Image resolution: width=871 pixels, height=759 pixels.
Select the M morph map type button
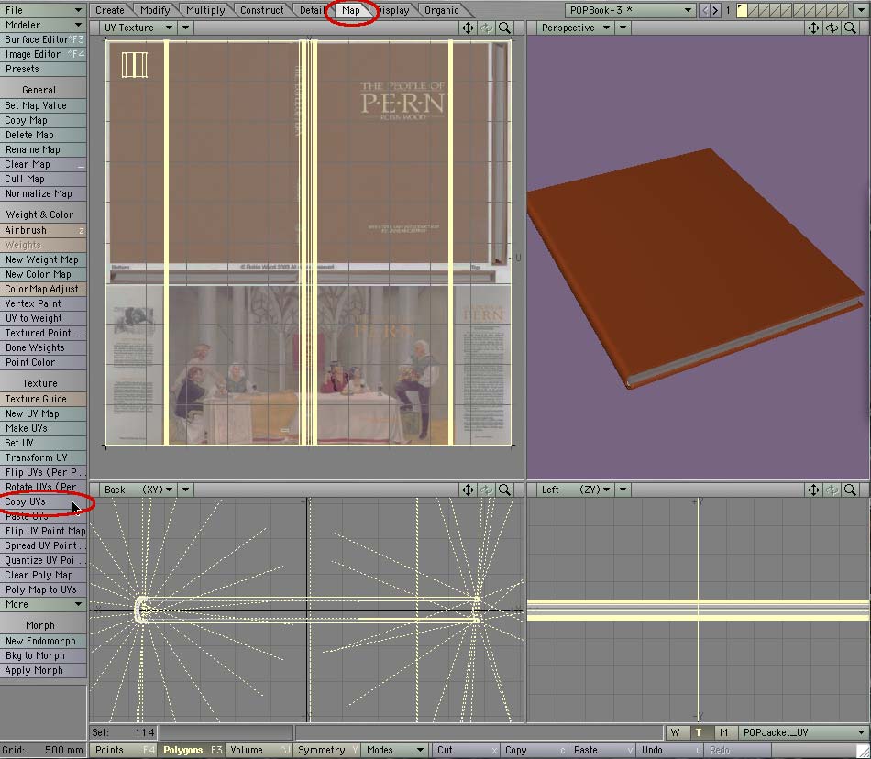[723, 732]
